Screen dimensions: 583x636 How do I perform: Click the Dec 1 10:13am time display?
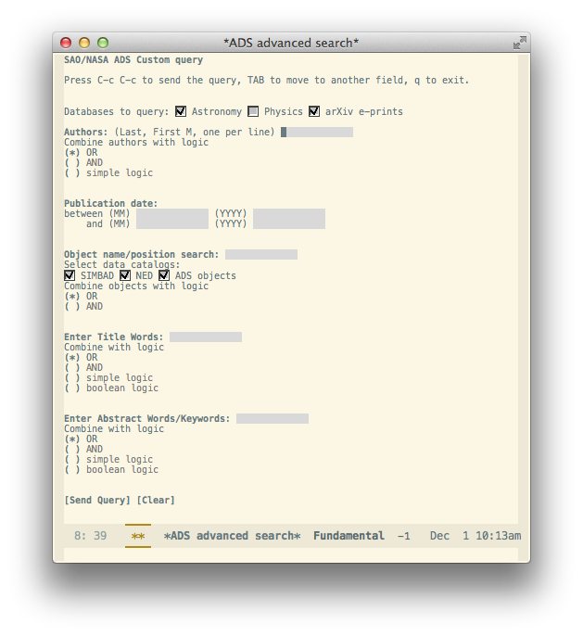coord(475,536)
